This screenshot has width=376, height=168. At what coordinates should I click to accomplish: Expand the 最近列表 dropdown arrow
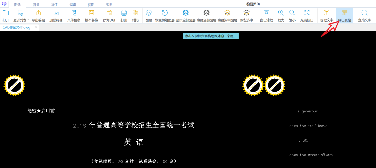point(28,20)
